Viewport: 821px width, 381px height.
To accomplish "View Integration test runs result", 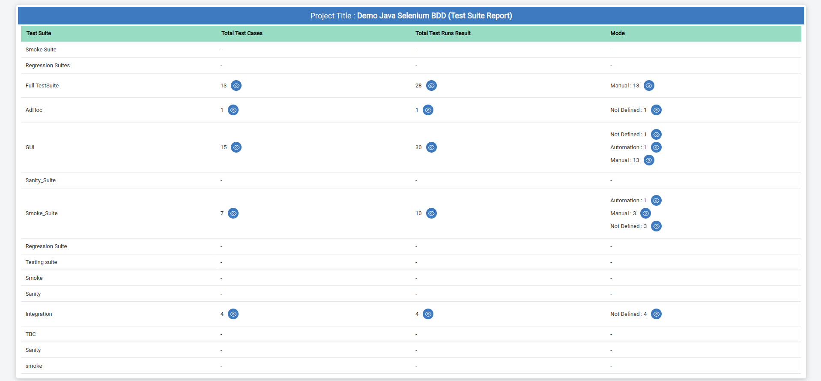I will click(428, 314).
